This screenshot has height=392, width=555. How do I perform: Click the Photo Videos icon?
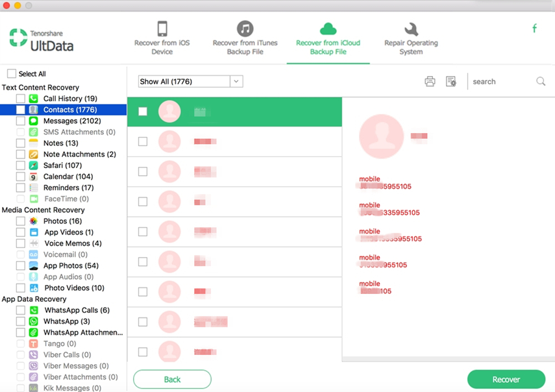click(34, 288)
